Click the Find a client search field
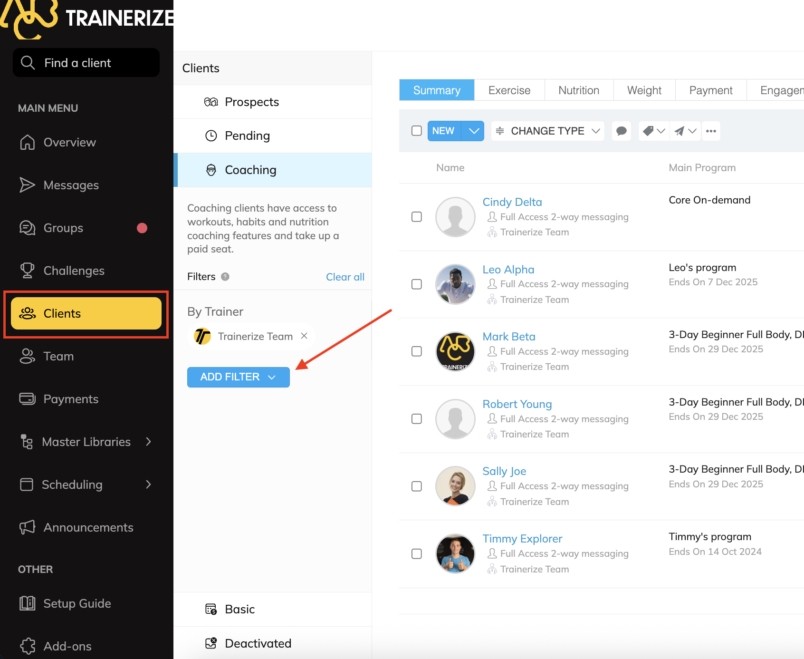Image resolution: width=804 pixels, height=659 pixels. tap(86, 63)
